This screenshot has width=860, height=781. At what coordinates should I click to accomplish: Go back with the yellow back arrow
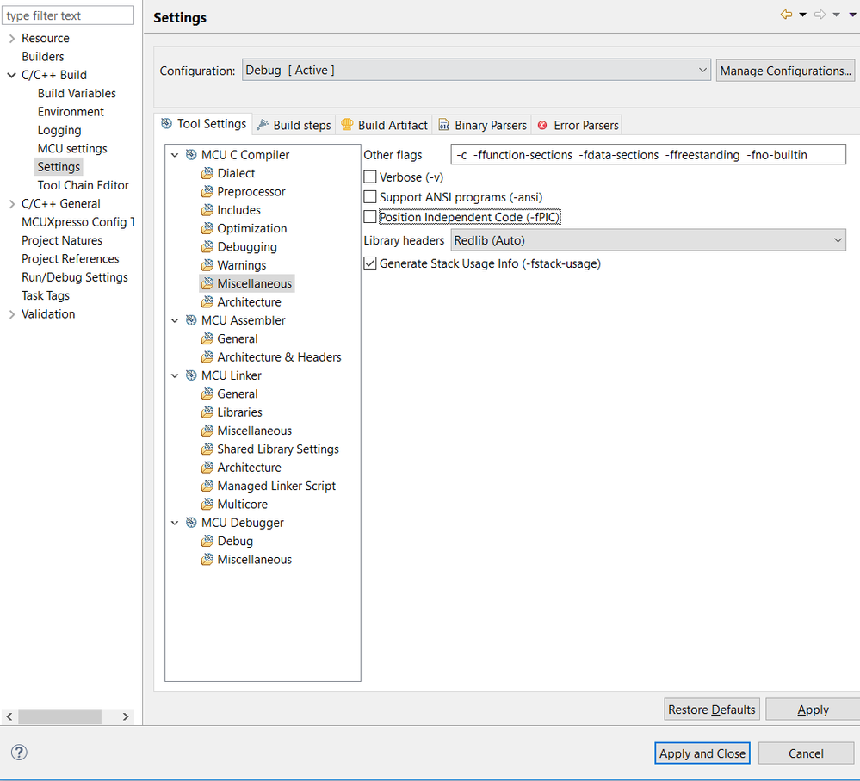coord(786,15)
